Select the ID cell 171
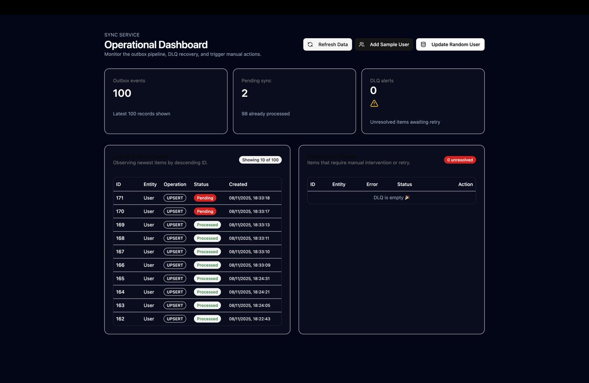 click(120, 198)
